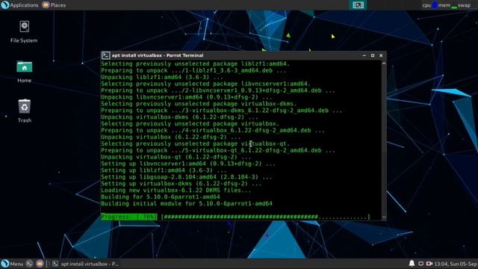478x269 pixels.
Task: Minimize the Parrot Terminal window
Action: pyautogui.click(x=364, y=55)
